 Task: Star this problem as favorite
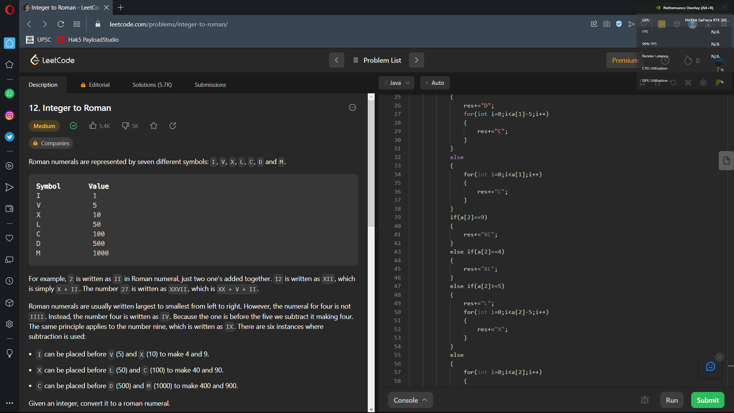click(x=154, y=126)
